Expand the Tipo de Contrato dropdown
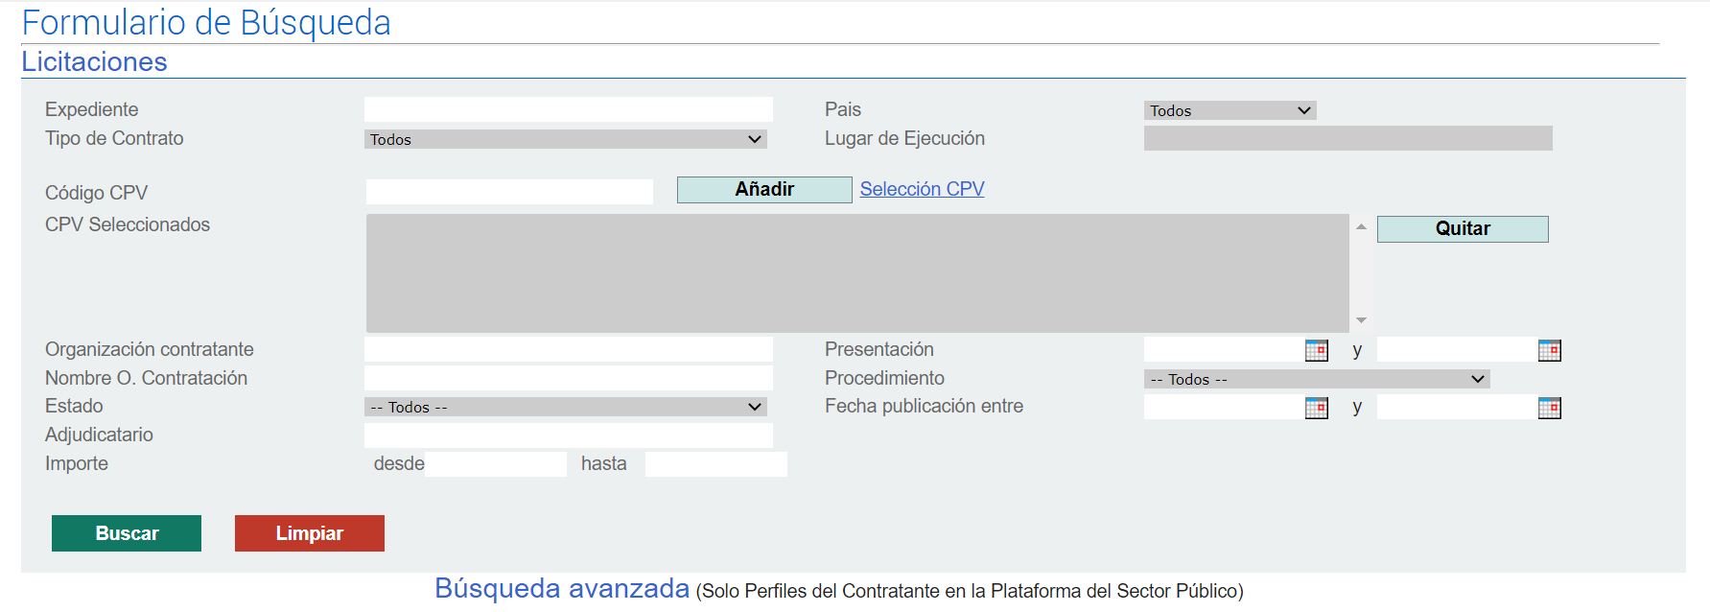The height and width of the screenshot is (612, 1710). click(565, 139)
